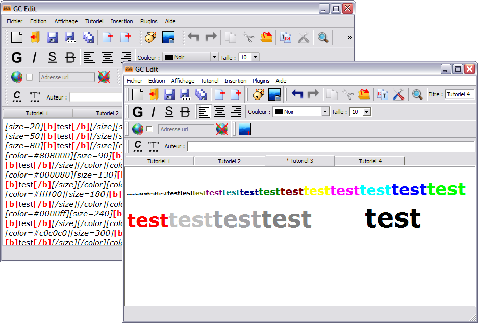This screenshot has width=478, height=323.
Task: Open Edition menu in front window
Action: (157, 81)
